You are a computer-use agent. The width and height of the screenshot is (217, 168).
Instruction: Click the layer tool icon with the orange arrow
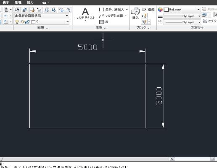[32, 10]
